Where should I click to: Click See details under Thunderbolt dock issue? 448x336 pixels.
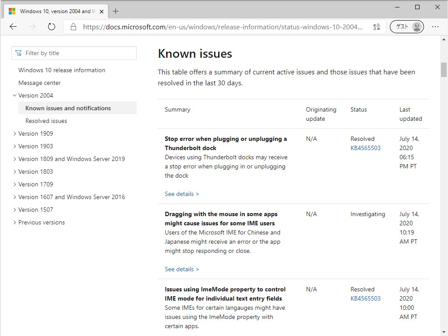tap(182, 194)
